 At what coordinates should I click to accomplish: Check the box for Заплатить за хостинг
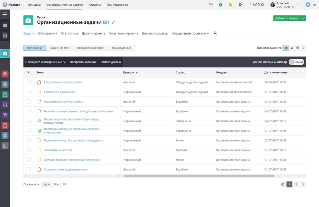(x=29, y=150)
